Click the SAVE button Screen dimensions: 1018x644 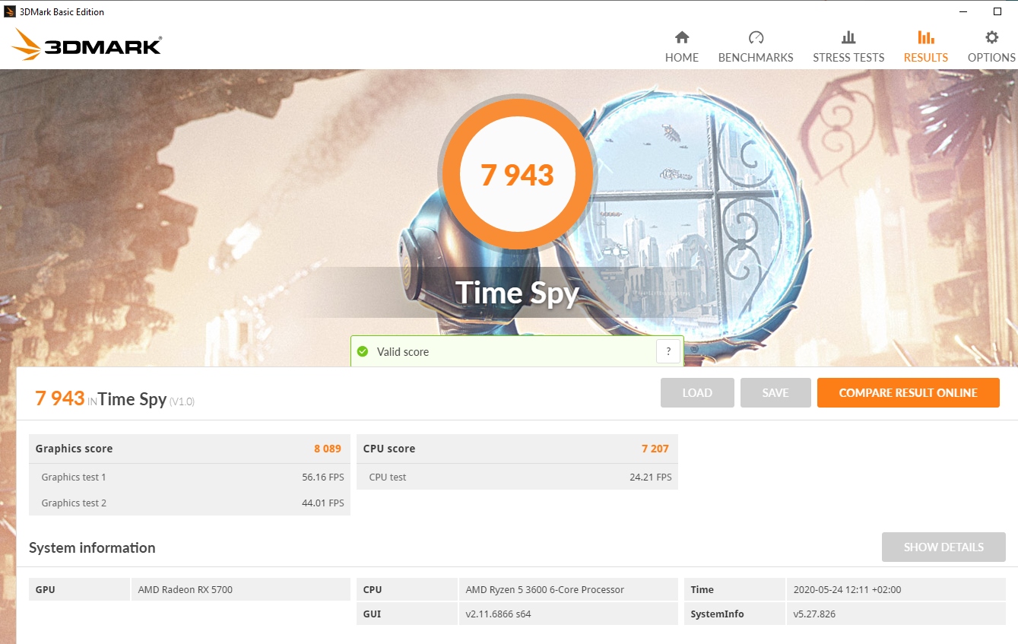775,392
